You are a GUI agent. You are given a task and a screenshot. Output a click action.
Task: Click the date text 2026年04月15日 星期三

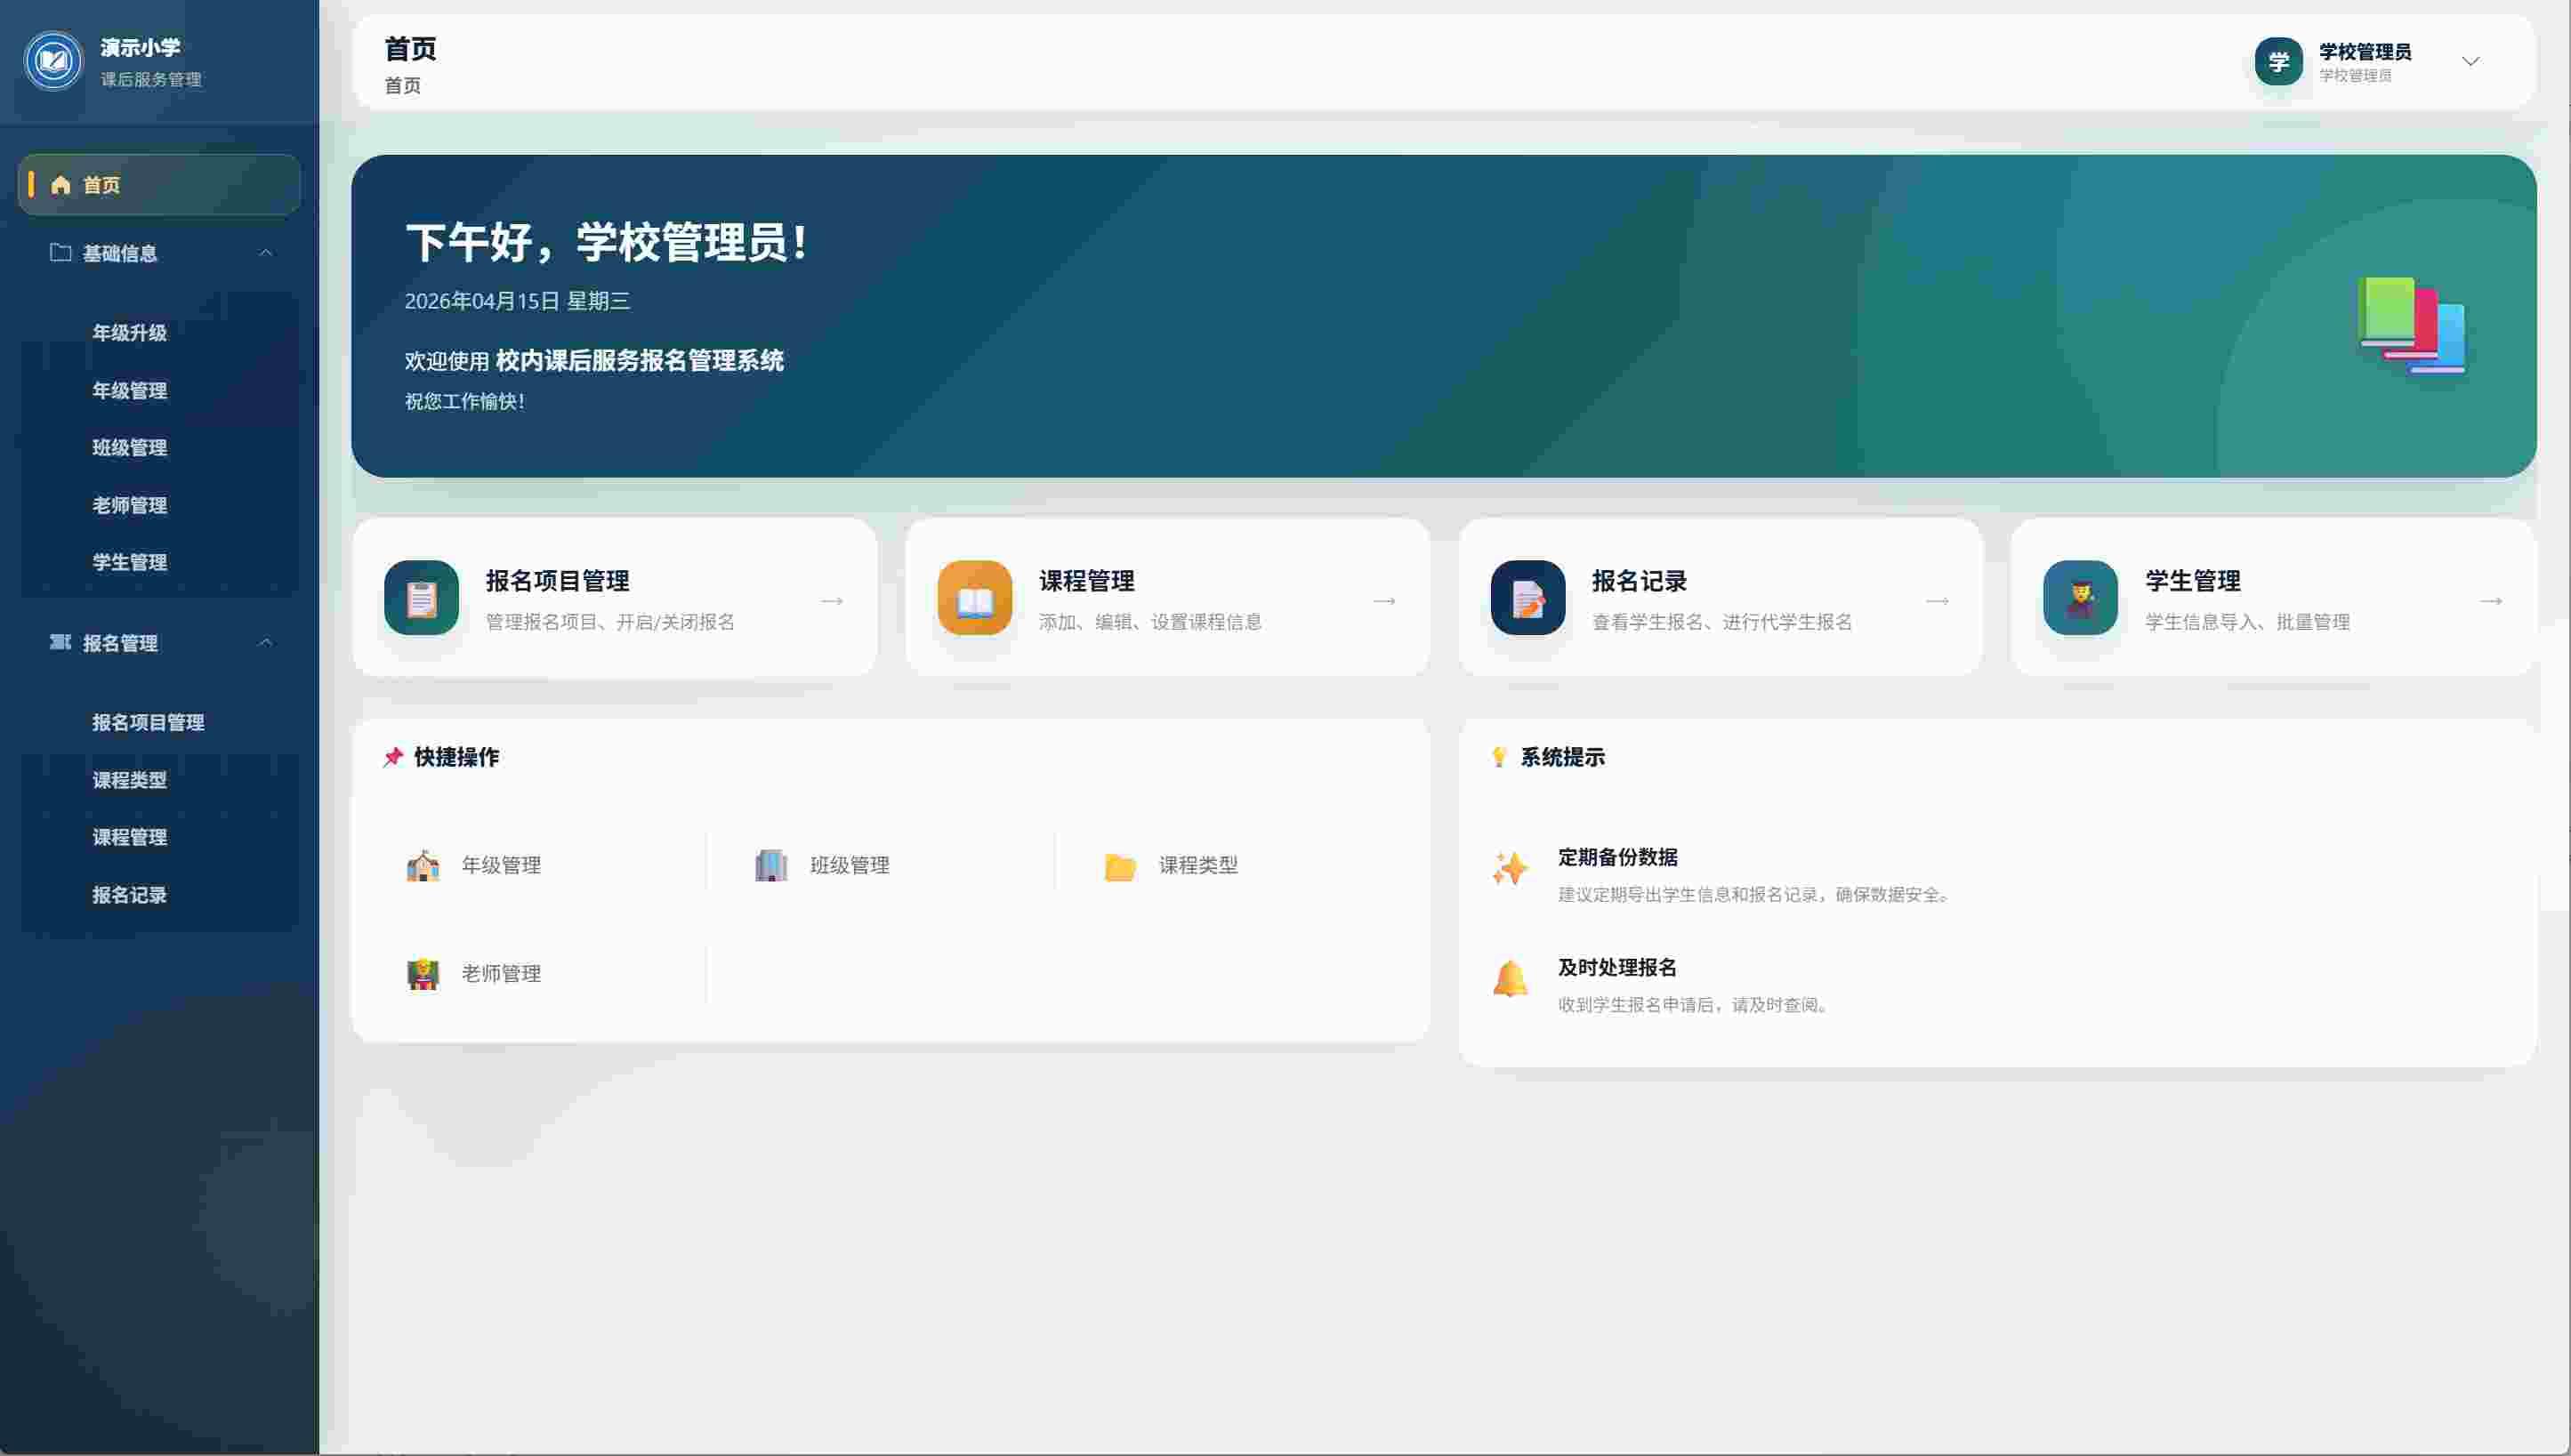517,301
